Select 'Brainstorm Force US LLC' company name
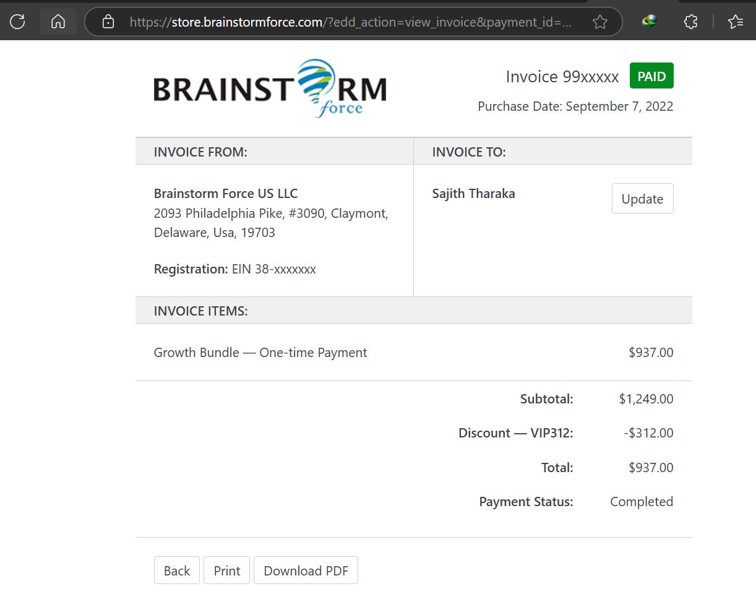Viewport: 756px width, 607px height. pyautogui.click(x=226, y=194)
